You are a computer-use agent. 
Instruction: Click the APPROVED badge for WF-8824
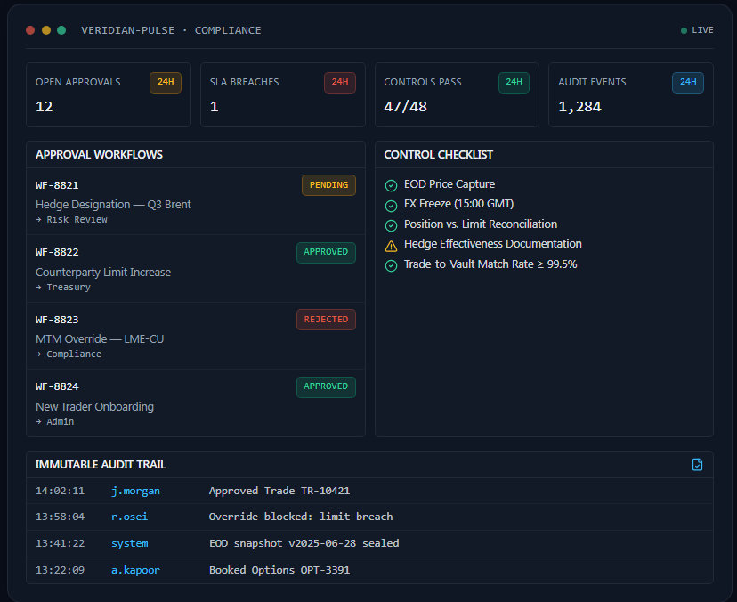point(326,387)
